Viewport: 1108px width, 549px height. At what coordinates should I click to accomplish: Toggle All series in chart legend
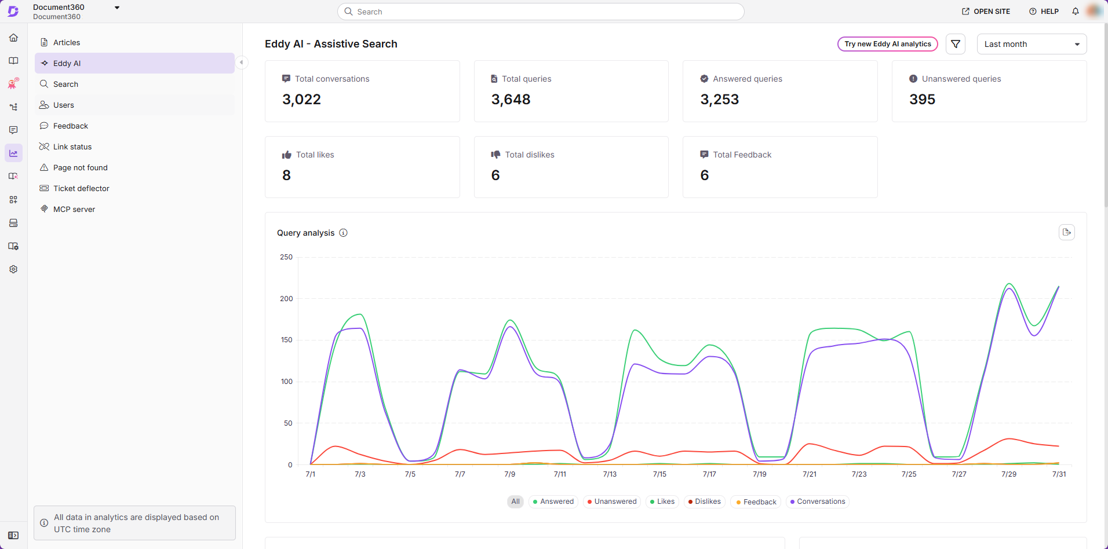(515, 502)
